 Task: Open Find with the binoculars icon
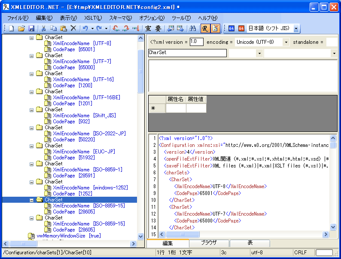click(193, 28)
